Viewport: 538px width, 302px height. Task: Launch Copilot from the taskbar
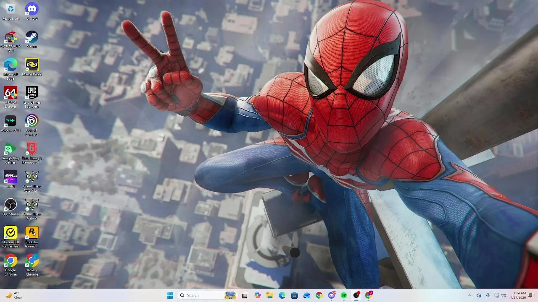tap(258, 295)
